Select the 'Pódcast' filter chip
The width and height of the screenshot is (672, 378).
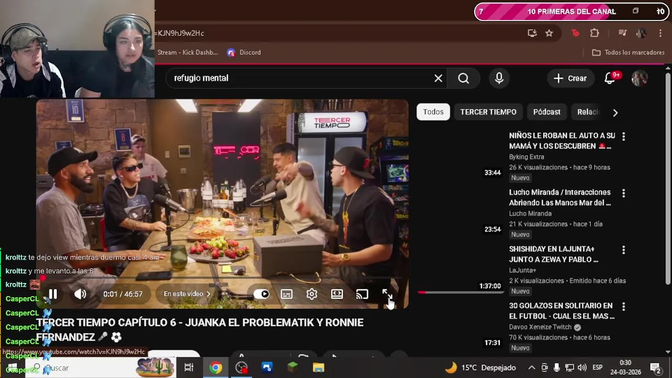click(x=547, y=112)
